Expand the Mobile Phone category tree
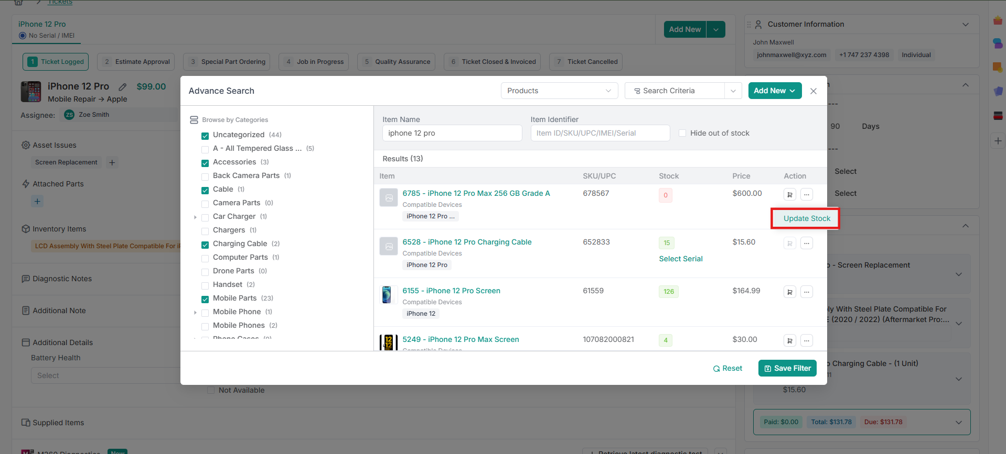Viewport: 1006px width, 454px height. (195, 312)
